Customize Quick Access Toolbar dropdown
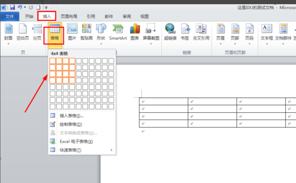The height and width of the screenshot is (183, 296). (x=46, y=8)
